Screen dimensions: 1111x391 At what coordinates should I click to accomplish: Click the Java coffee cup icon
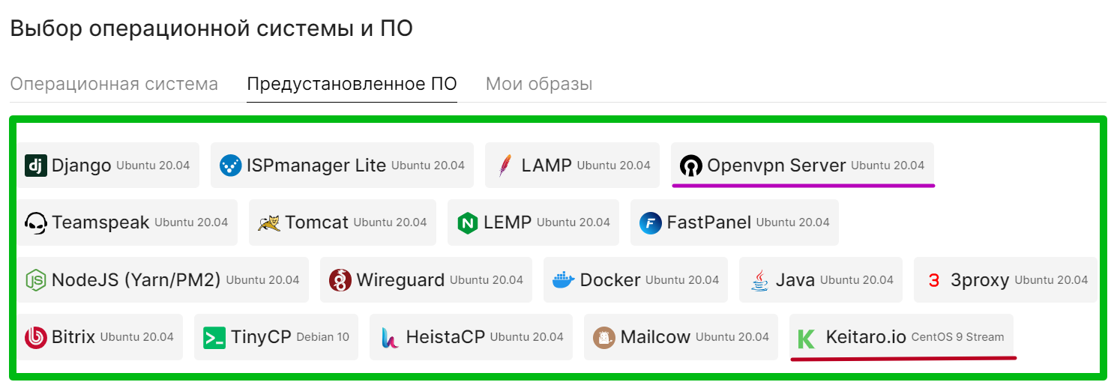tap(759, 280)
